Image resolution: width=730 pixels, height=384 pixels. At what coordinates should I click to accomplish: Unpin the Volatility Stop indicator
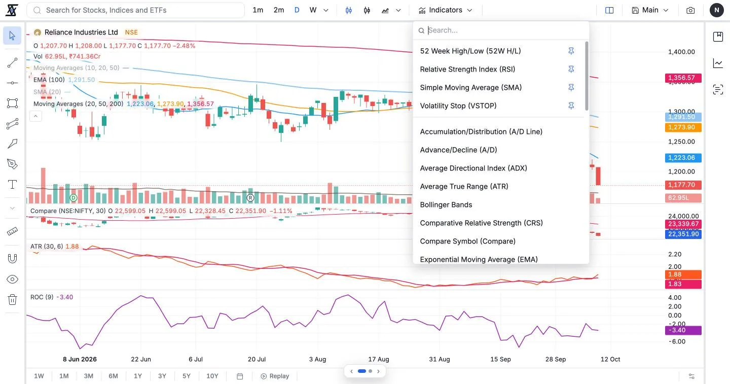click(x=571, y=106)
